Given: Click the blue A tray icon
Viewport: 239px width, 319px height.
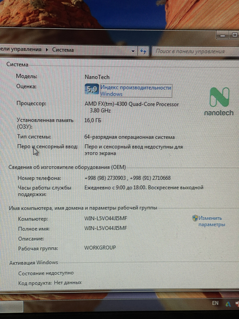Looking at the screenshot, I should tap(228, 304).
